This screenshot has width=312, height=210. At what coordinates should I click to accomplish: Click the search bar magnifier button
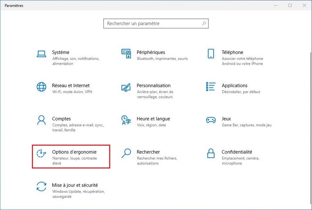(x=204, y=23)
